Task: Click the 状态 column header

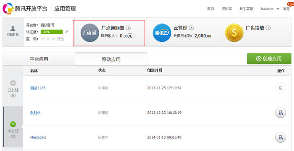Action: [102, 71]
